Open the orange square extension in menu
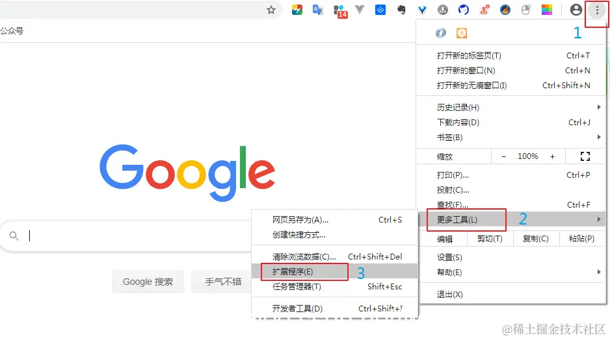The image size is (610, 340). click(462, 33)
